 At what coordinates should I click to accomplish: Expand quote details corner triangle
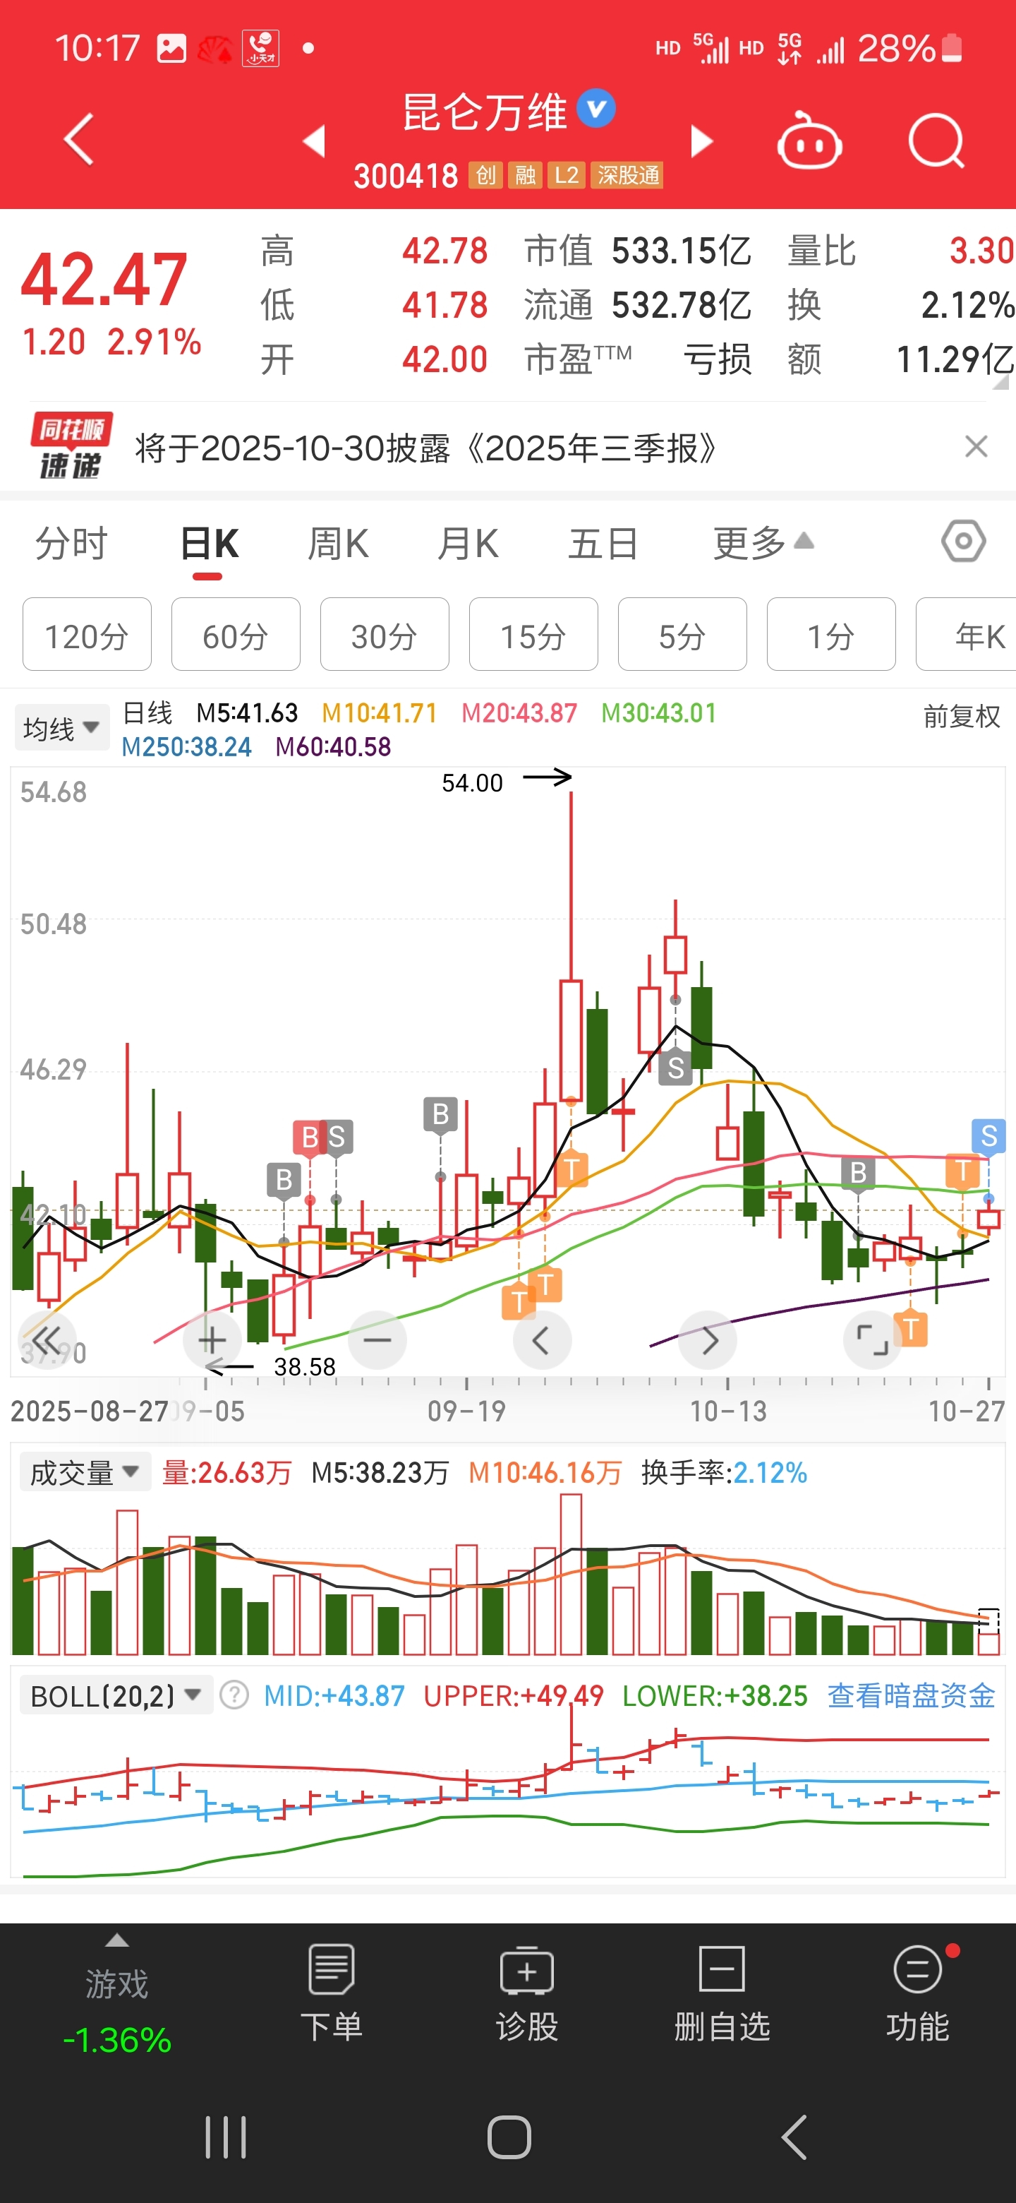pyautogui.click(x=1000, y=383)
